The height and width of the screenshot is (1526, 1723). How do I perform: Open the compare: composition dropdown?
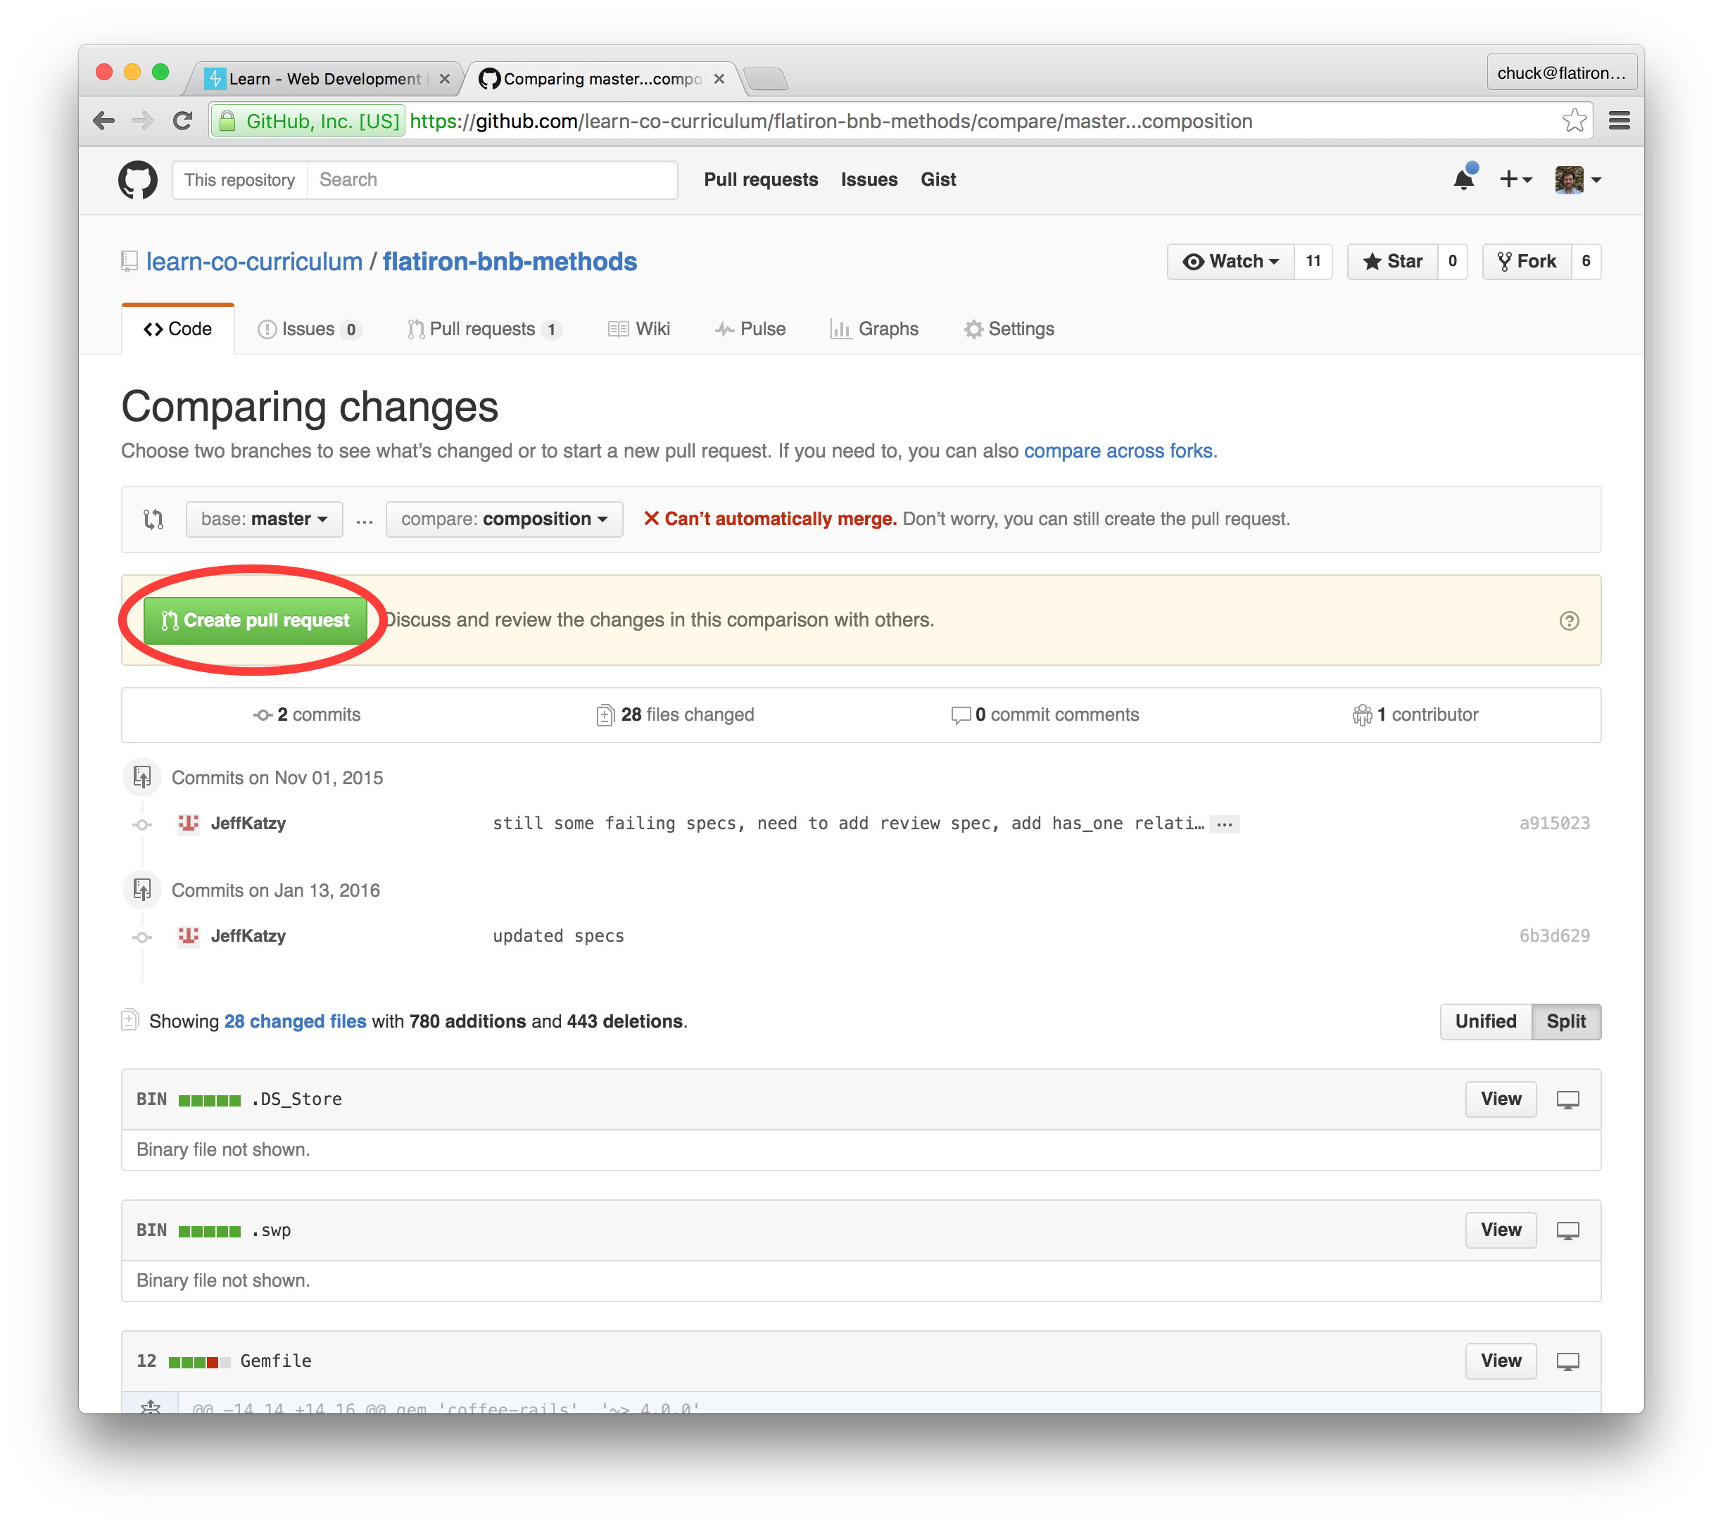pyautogui.click(x=504, y=519)
